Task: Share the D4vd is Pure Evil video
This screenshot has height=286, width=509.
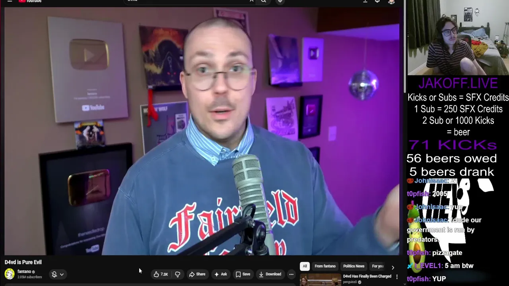Action: [197, 274]
